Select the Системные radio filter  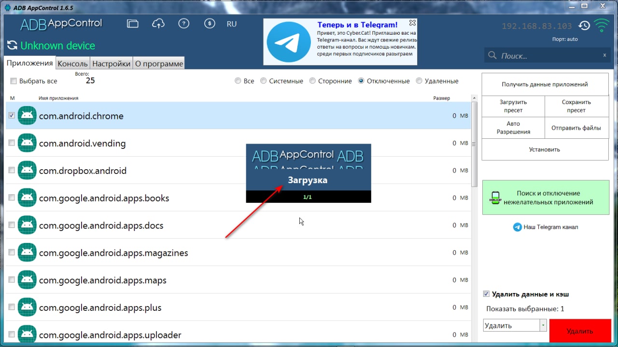coord(263,81)
